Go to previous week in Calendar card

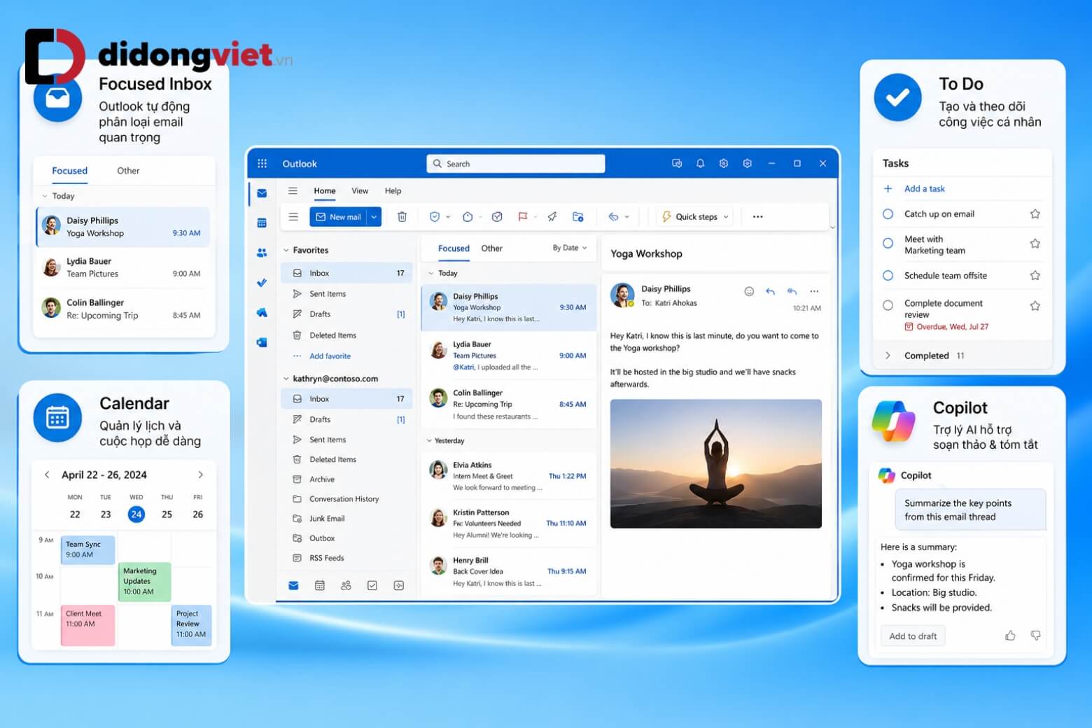[x=47, y=475]
